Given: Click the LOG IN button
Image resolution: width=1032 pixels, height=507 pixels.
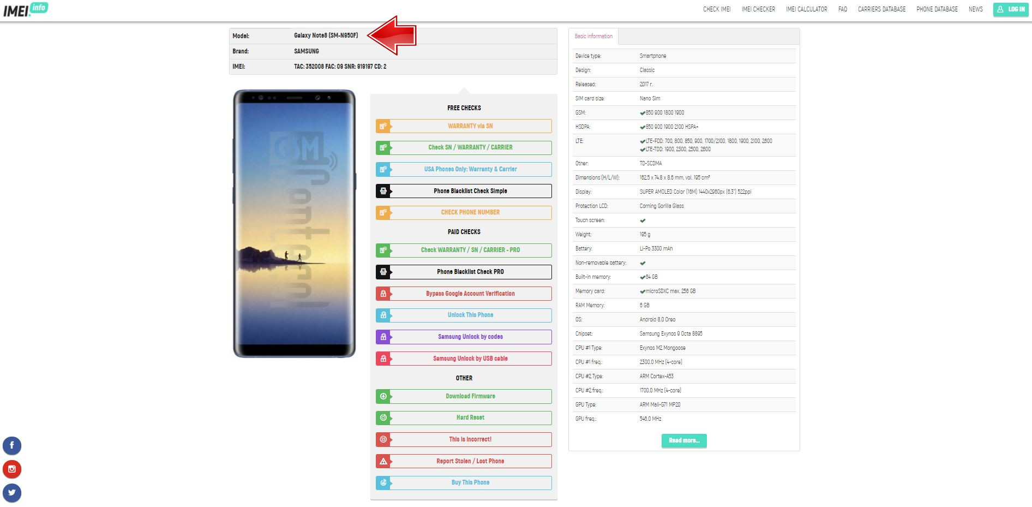Looking at the screenshot, I should [1011, 9].
